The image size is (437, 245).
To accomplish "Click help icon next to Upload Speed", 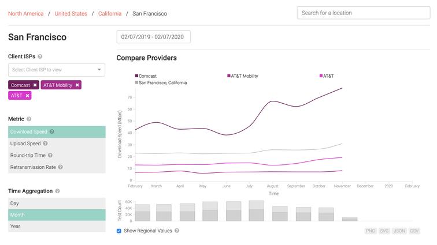I will point(45,144).
